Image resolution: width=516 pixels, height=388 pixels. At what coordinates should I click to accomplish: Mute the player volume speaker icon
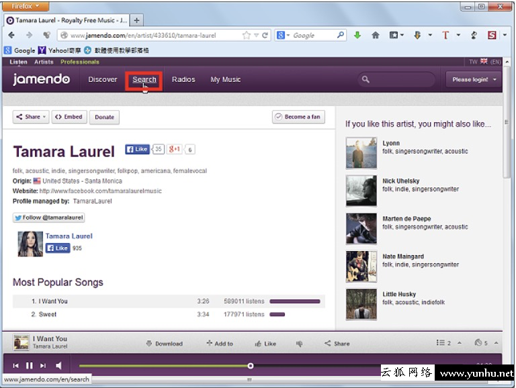tap(58, 366)
